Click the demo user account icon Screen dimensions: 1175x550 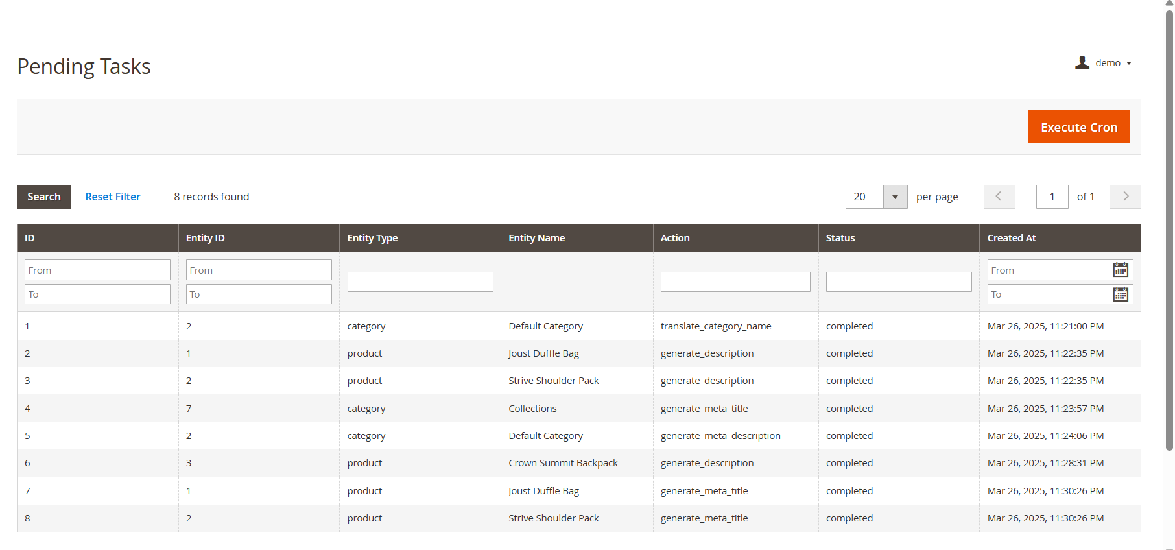coord(1082,62)
